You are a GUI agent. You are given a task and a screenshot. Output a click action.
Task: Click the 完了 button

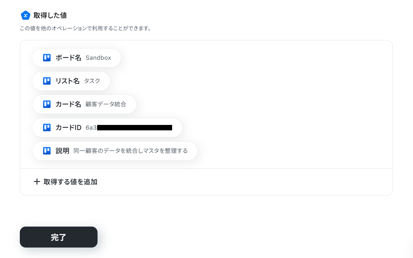(x=59, y=237)
